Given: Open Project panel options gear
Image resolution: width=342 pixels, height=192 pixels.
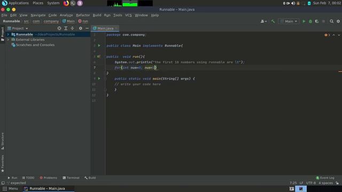Looking at the screenshot, I should [x=81, y=28].
